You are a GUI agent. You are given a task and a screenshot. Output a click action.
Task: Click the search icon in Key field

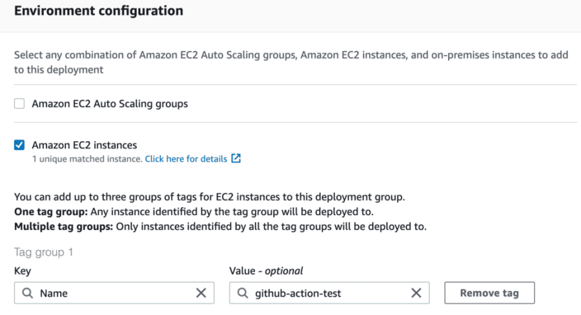pos(28,293)
